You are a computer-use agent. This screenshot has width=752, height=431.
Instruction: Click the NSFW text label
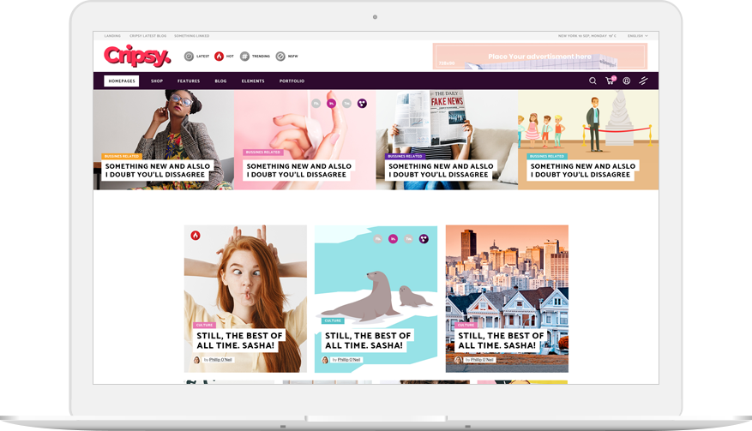[293, 56]
